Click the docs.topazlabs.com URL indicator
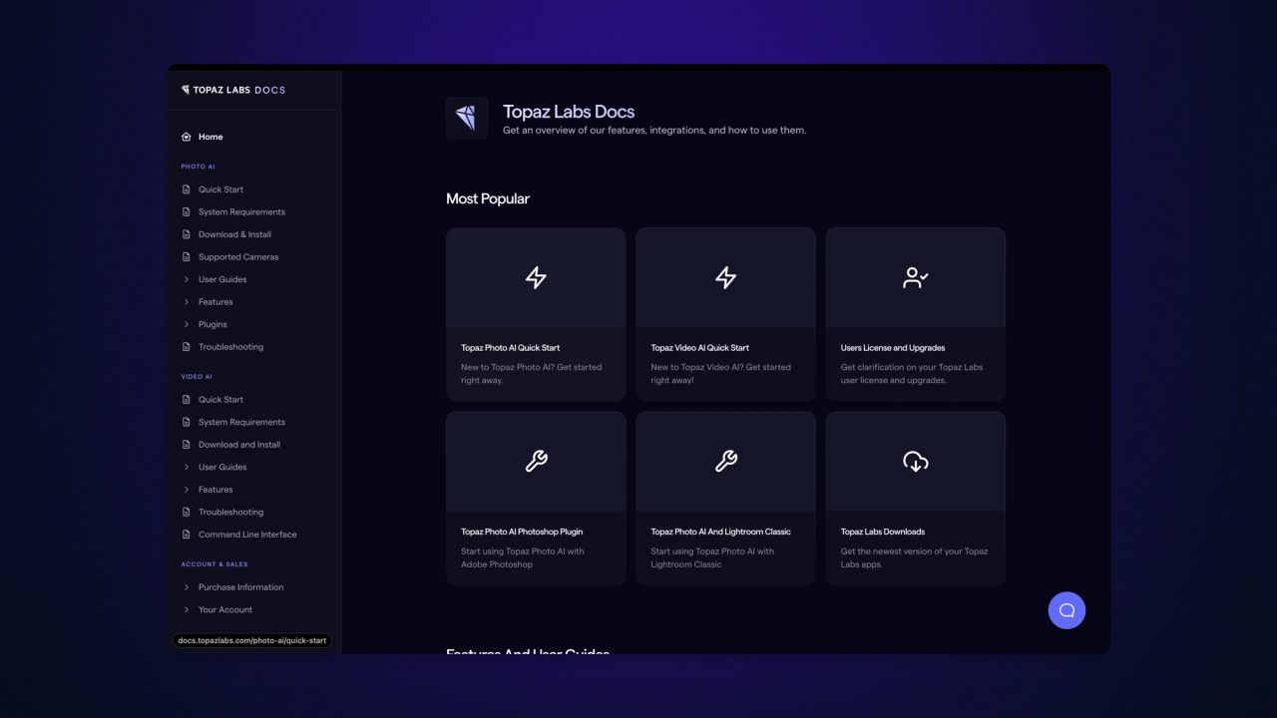Image resolution: width=1277 pixels, height=718 pixels. pyautogui.click(x=250, y=640)
